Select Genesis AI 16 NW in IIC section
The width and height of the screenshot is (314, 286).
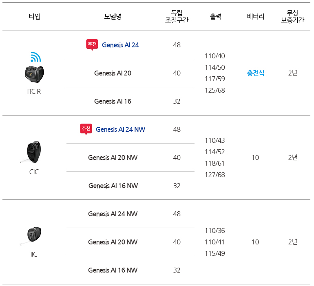113,270
